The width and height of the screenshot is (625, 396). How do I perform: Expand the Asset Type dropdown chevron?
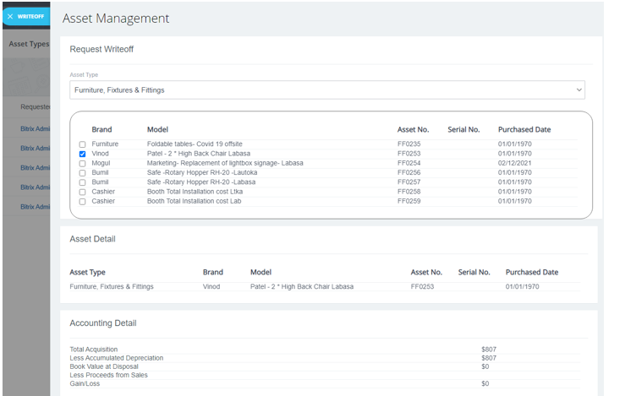(578, 90)
